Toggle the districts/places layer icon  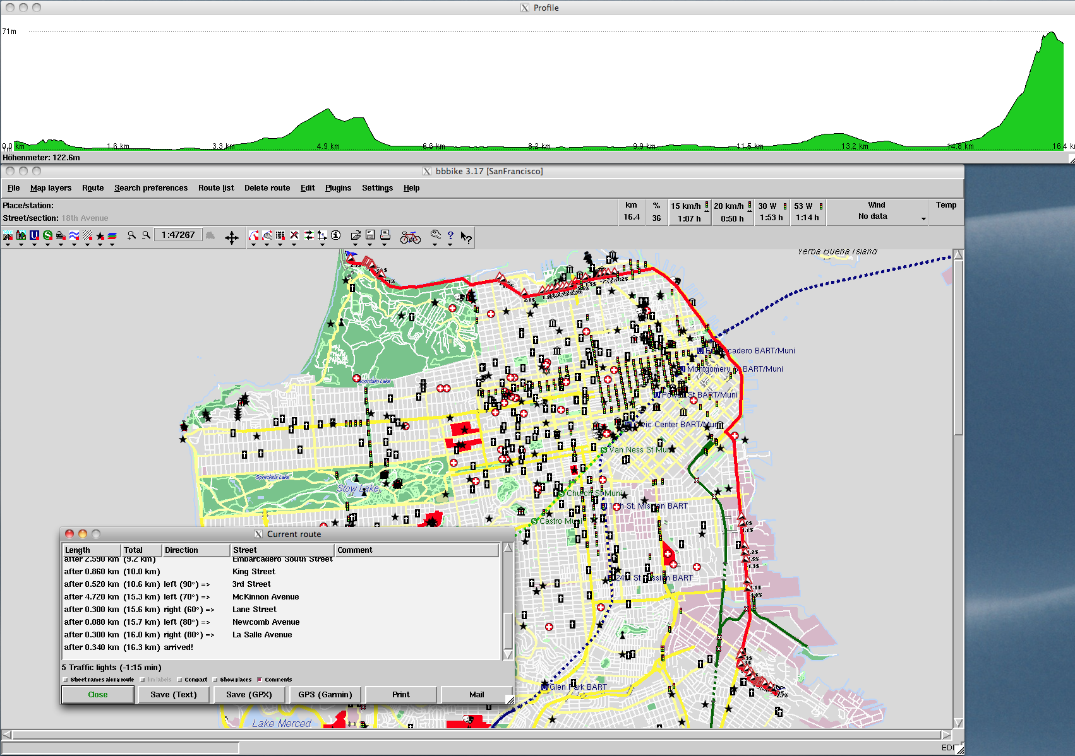click(21, 235)
